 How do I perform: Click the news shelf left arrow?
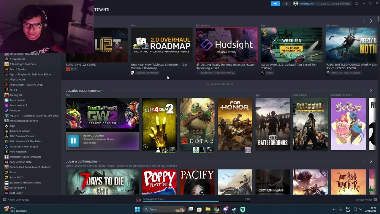pyautogui.click(x=364, y=21)
